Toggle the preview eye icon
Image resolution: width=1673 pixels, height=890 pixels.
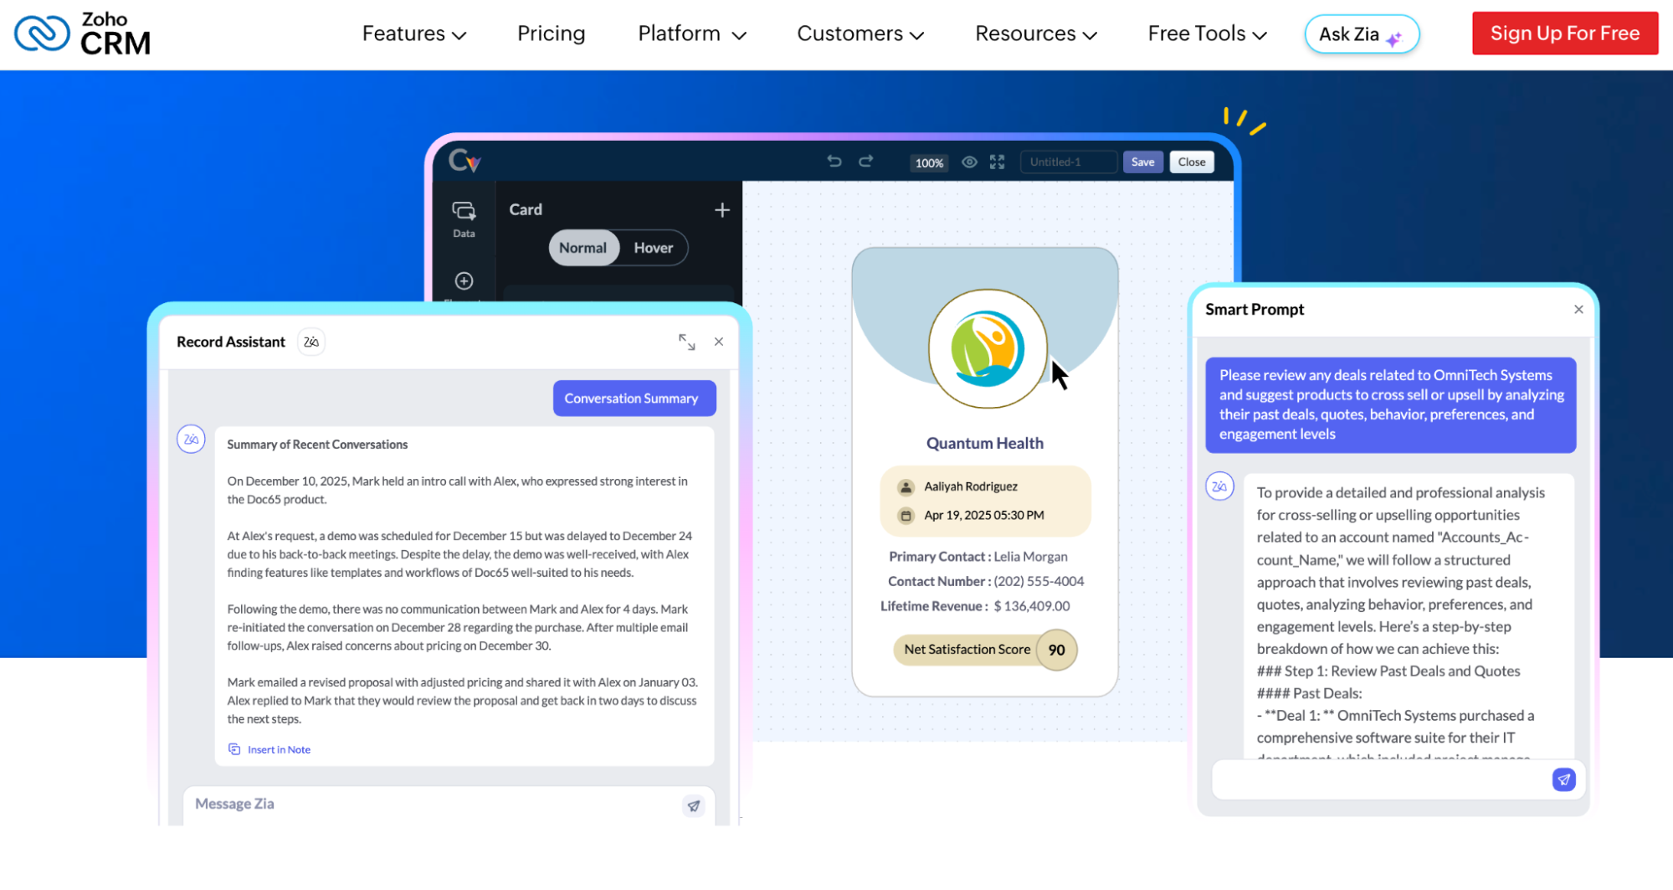pyautogui.click(x=968, y=162)
